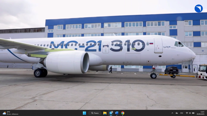Click the Russian flag on the fuselage
Viewport: 207px width, 116px height.
(151, 44)
